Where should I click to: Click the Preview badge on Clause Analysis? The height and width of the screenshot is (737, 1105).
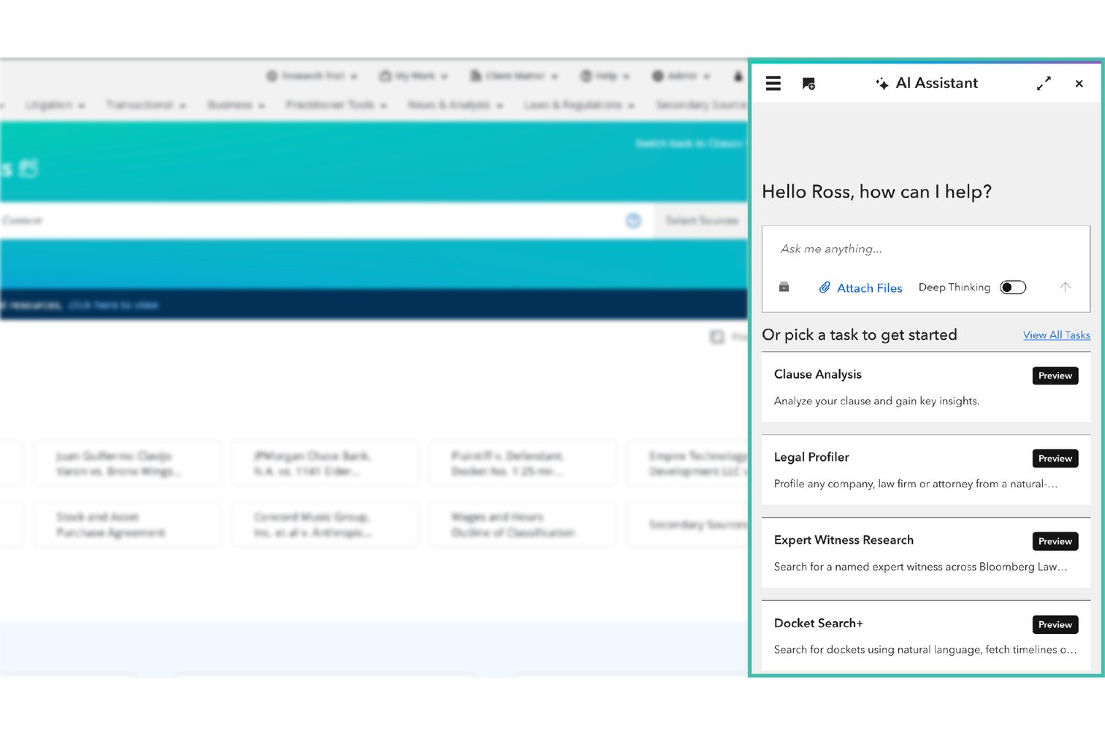(1055, 376)
